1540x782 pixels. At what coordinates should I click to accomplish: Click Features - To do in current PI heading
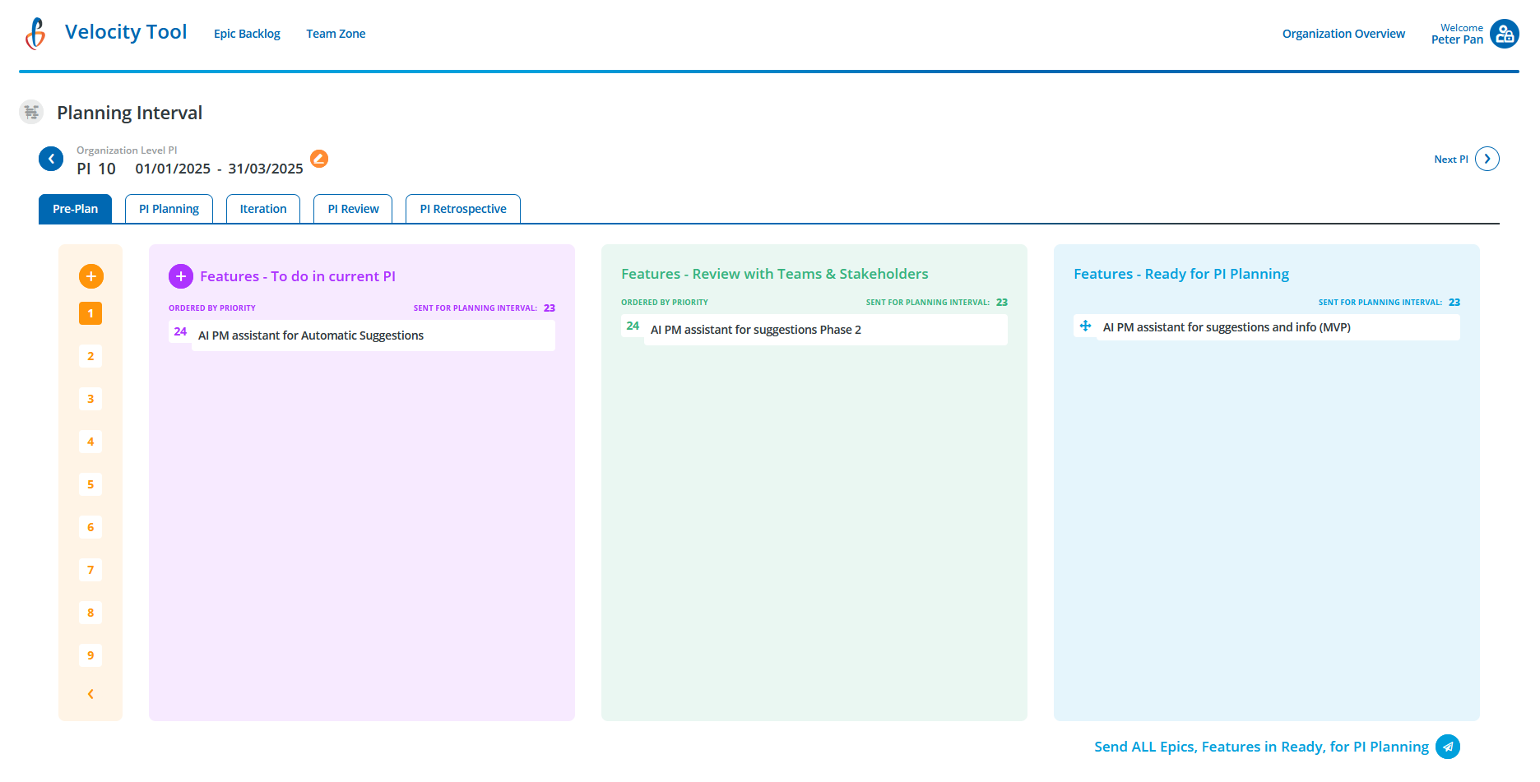click(298, 276)
